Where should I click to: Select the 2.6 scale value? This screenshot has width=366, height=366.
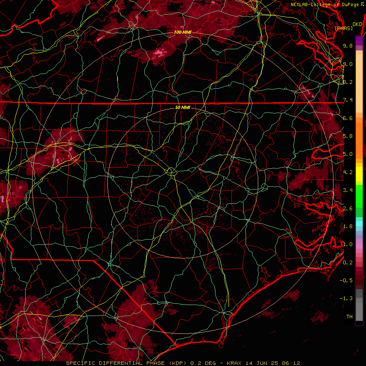[348, 209]
